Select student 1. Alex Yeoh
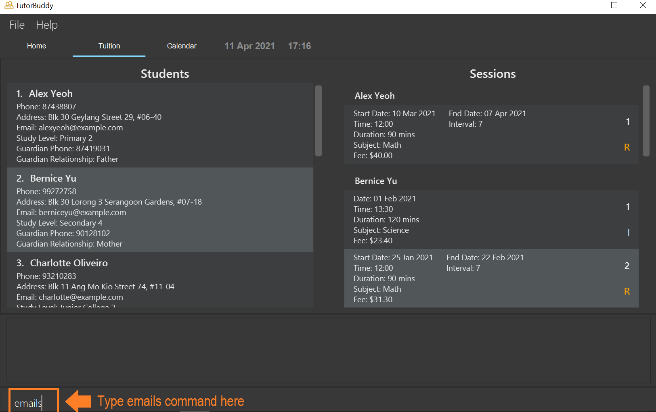 click(160, 125)
